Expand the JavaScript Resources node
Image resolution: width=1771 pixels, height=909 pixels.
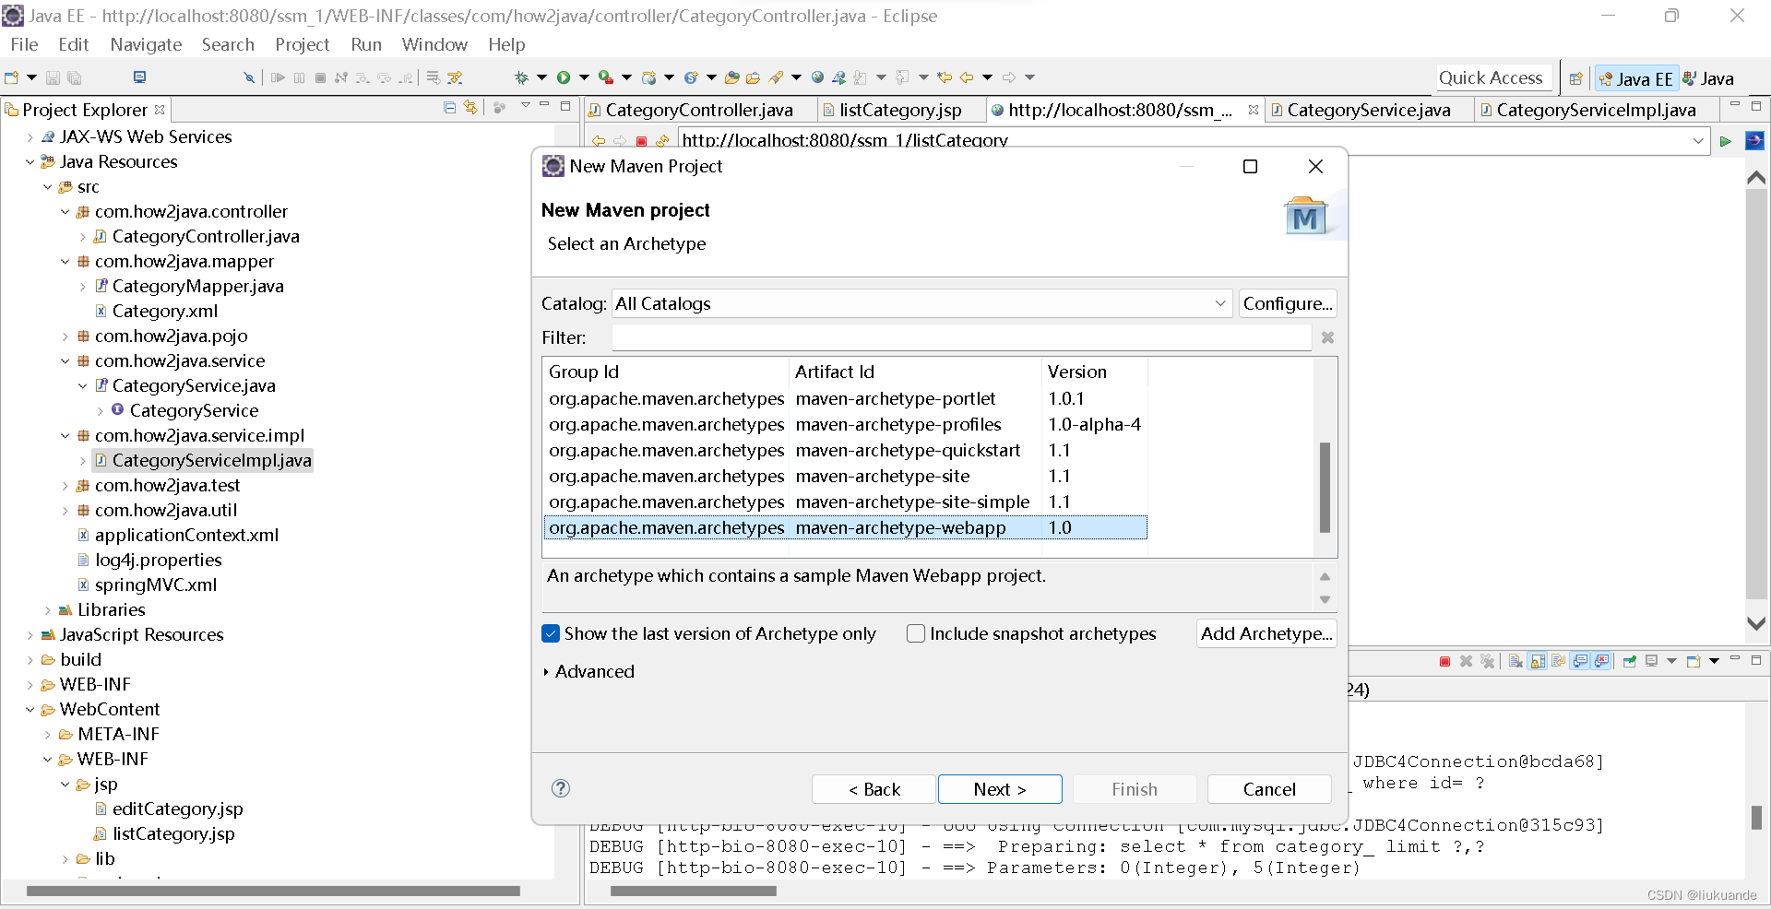30,635
